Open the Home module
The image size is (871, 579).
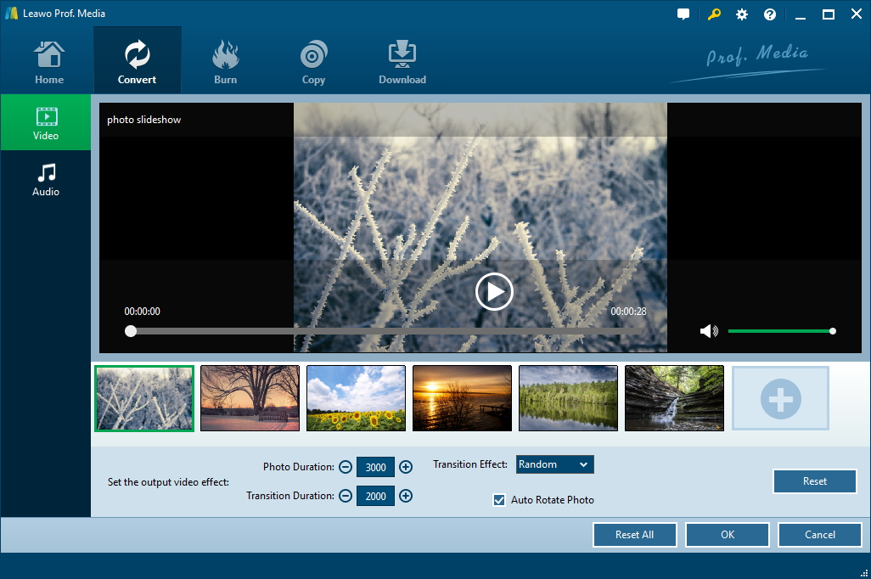click(49, 62)
